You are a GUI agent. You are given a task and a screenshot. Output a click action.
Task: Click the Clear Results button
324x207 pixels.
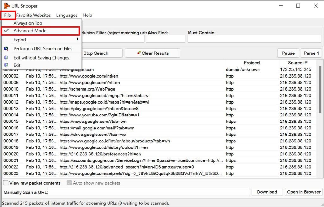153,53
